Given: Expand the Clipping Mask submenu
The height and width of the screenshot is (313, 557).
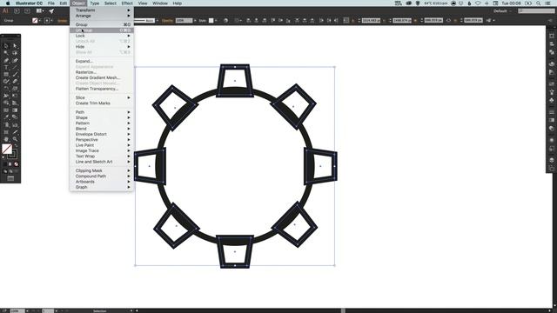Looking at the screenshot, I should click(102, 170).
